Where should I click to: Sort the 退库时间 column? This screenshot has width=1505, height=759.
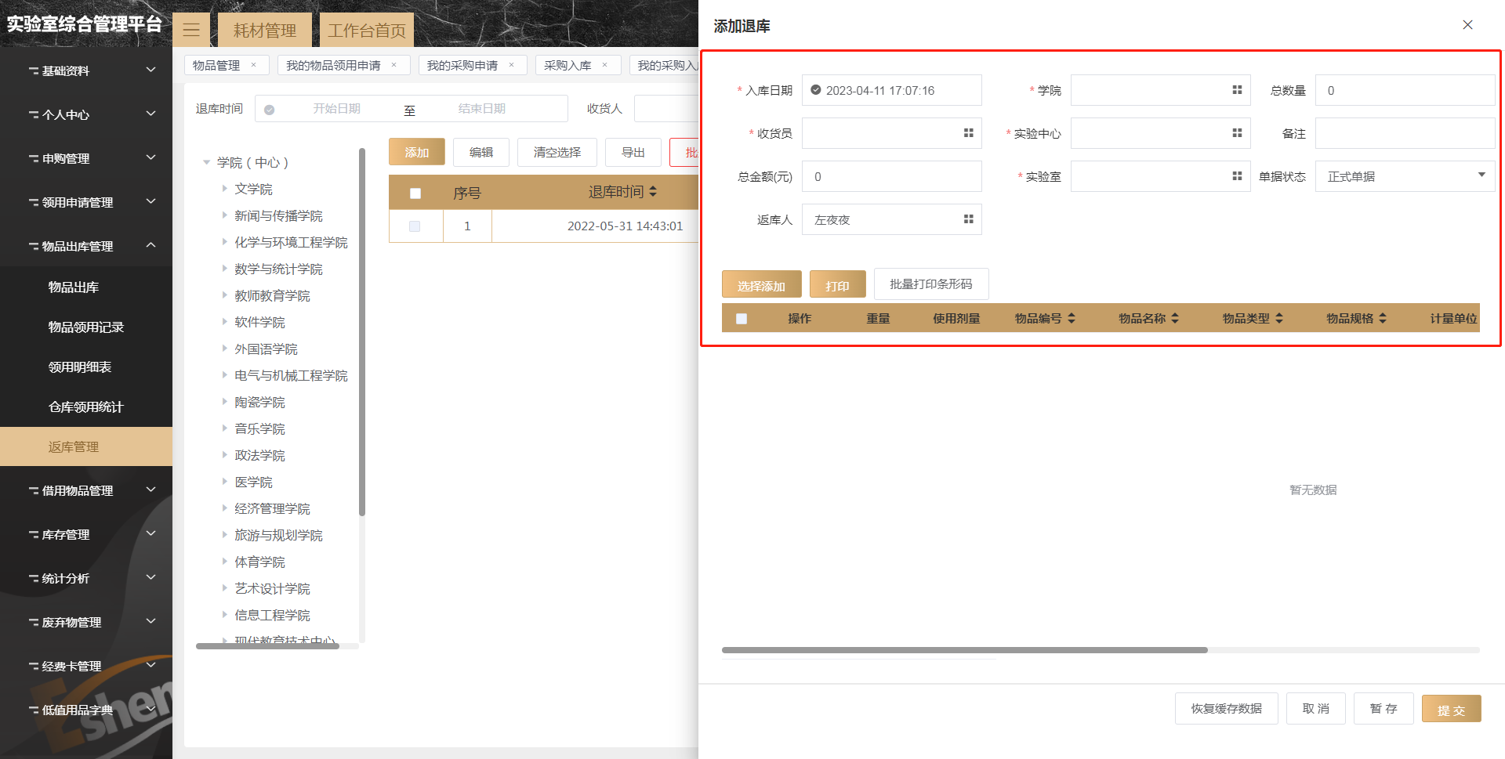tap(653, 192)
